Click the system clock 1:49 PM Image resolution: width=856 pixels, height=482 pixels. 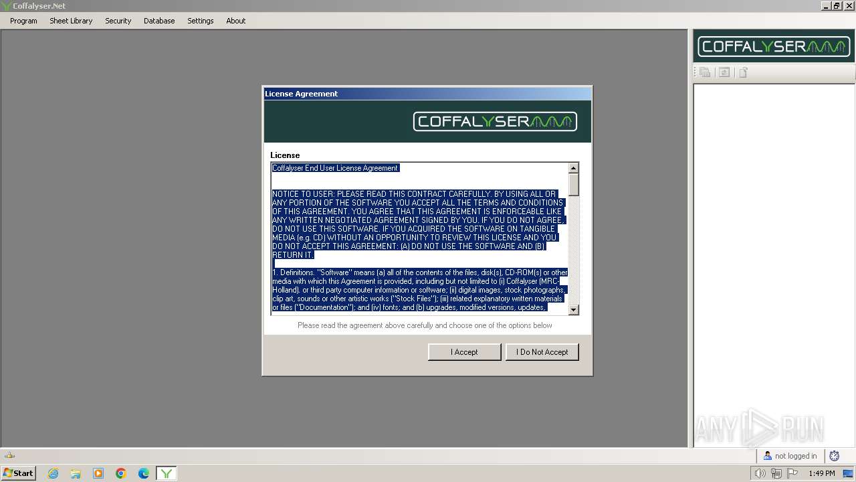click(821, 473)
